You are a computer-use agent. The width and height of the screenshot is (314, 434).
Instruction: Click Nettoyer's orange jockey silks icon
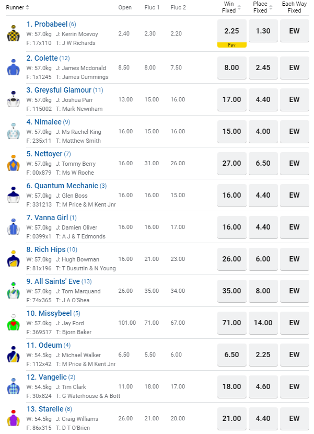click(13, 163)
